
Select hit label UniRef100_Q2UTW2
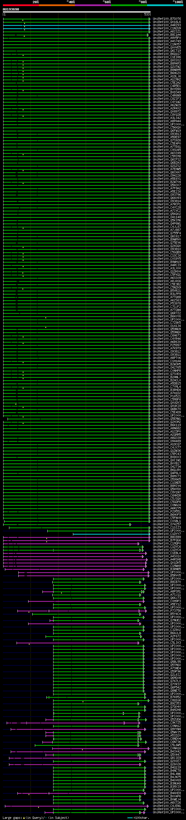167,67
